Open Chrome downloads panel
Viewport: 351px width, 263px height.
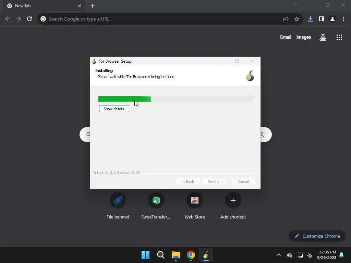coord(311,19)
